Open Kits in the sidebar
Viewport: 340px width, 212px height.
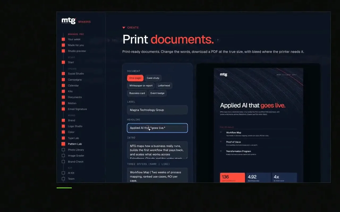70,91
